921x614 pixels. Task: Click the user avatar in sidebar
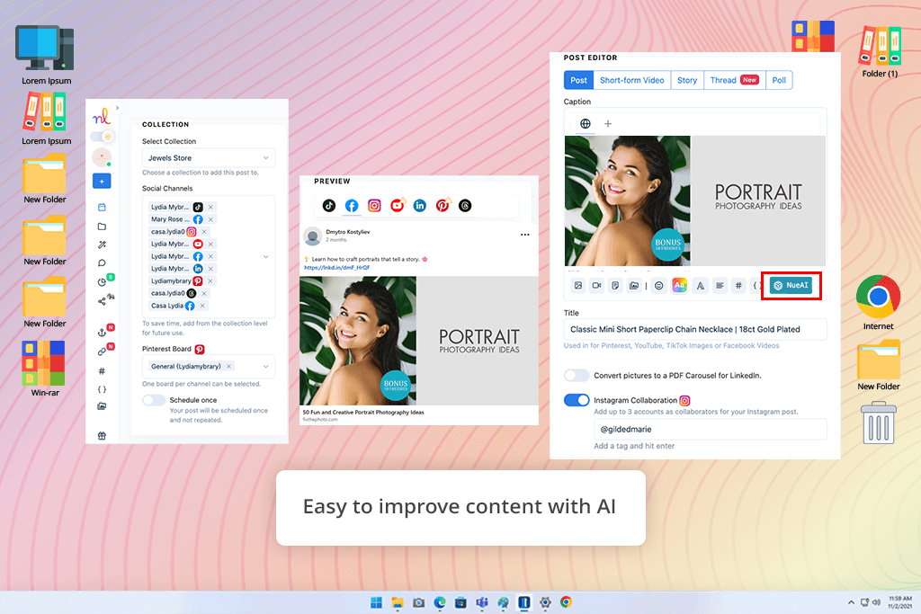(x=102, y=157)
